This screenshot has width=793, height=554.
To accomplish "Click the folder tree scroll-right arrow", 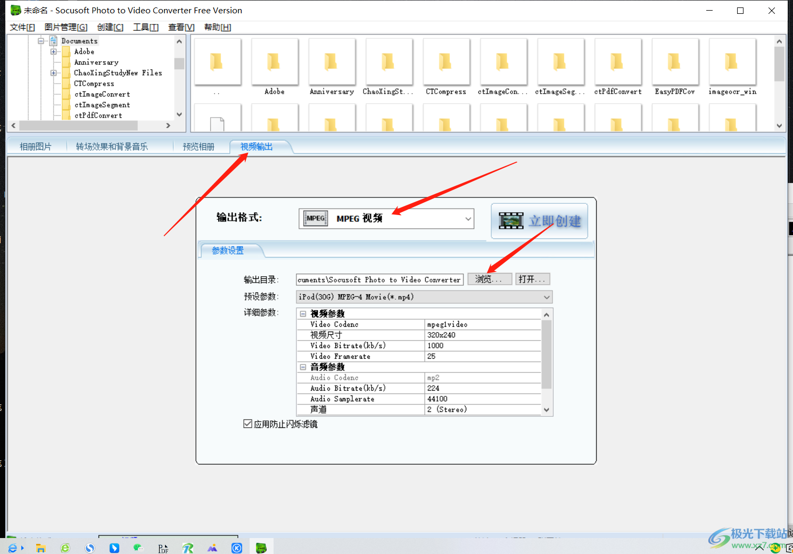I will click(x=168, y=126).
